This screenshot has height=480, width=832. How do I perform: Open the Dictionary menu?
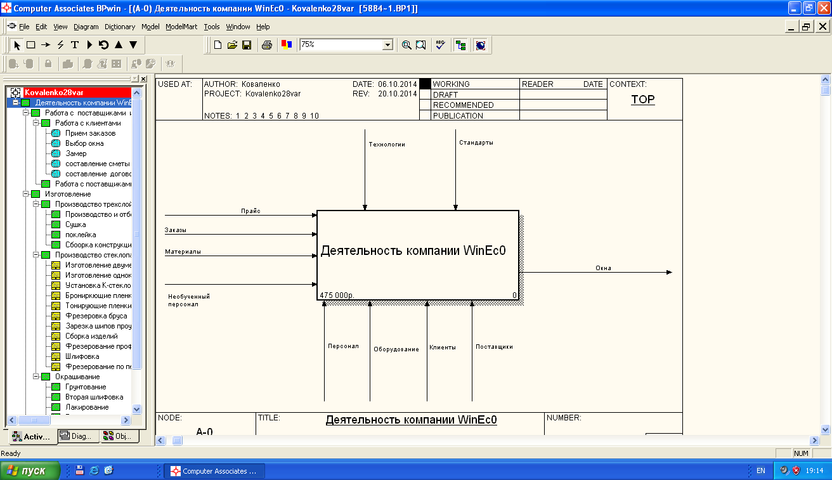point(120,27)
